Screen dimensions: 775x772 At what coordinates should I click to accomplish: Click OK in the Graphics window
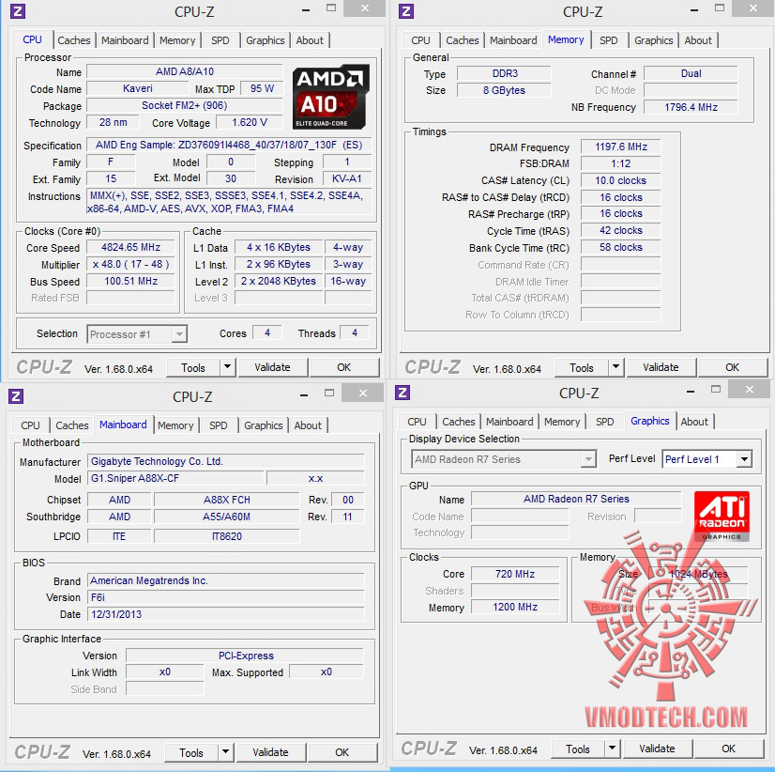tap(728, 749)
